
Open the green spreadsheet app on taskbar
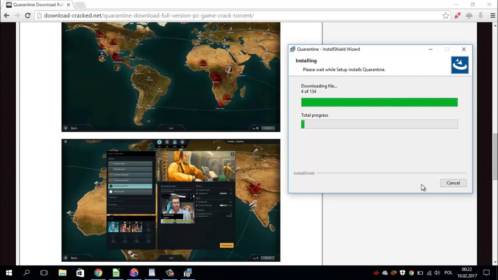point(116,273)
